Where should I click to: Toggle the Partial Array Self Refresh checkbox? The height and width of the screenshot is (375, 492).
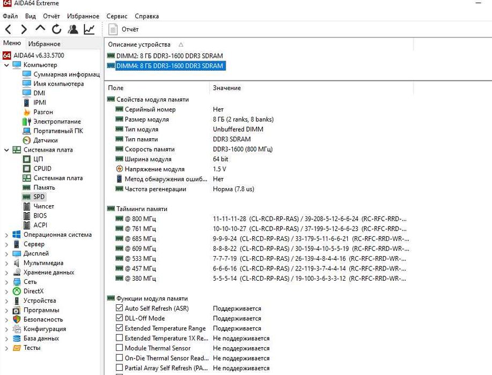coord(119,368)
